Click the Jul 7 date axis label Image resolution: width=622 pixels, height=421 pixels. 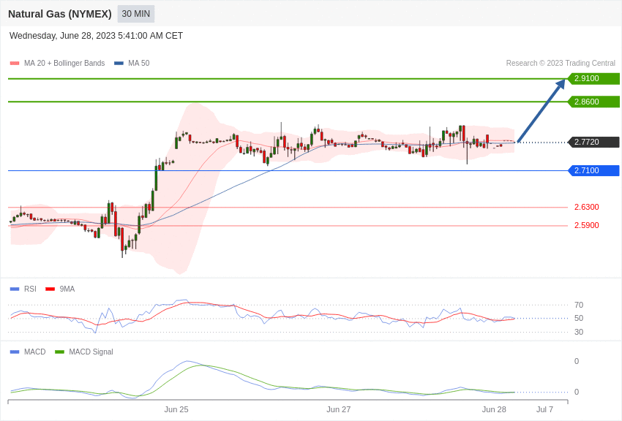[544, 409]
